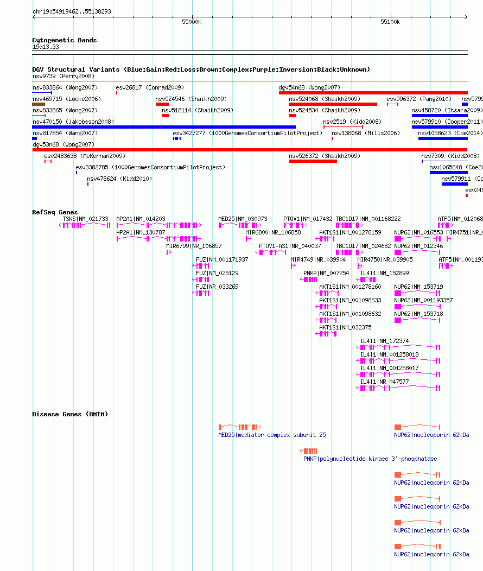Open MED25|mediator complex subunit 25 OMIM link
The image size is (483, 571).
point(272,435)
